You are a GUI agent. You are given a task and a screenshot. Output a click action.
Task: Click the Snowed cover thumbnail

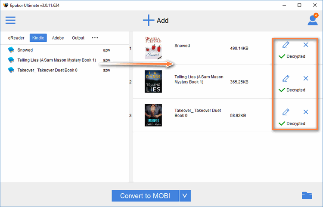click(x=153, y=48)
